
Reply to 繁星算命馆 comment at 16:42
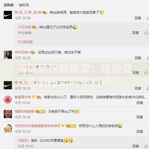[140, 103]
